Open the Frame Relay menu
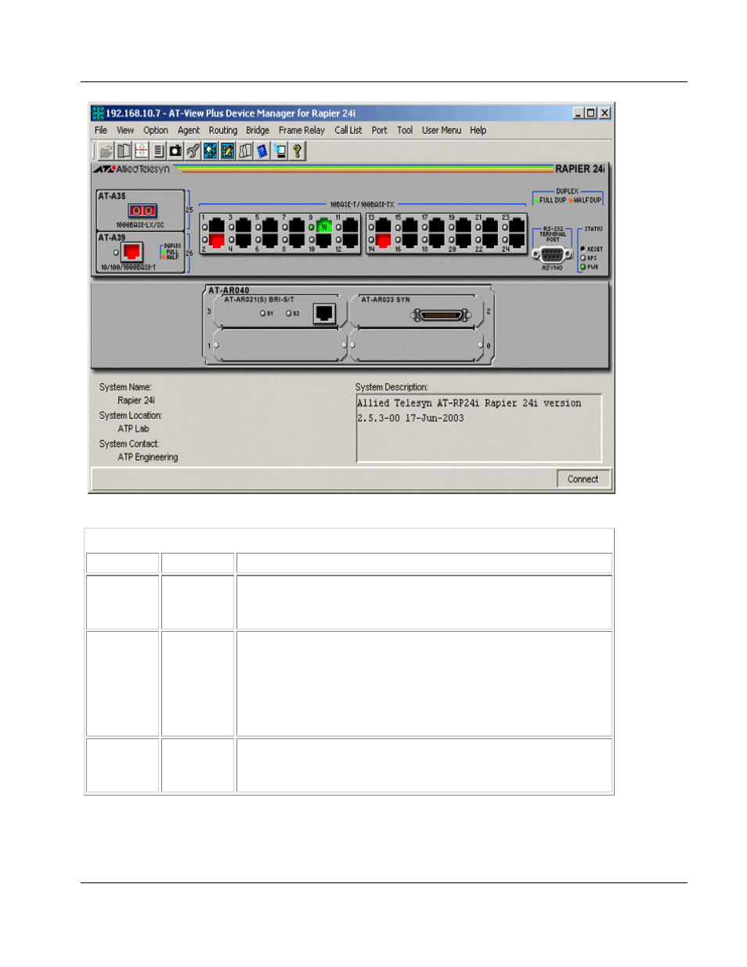 (301, 131)
